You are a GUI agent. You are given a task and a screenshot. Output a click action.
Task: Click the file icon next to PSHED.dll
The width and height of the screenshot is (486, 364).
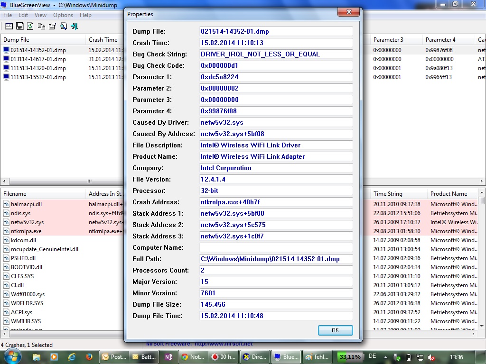coord(6,258)
